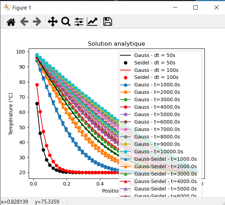Select legend entry 'Gauss - dt = 50s'
Image resolution: width=225 pixels, height=205 pixels.
click(x=155, y=55)
